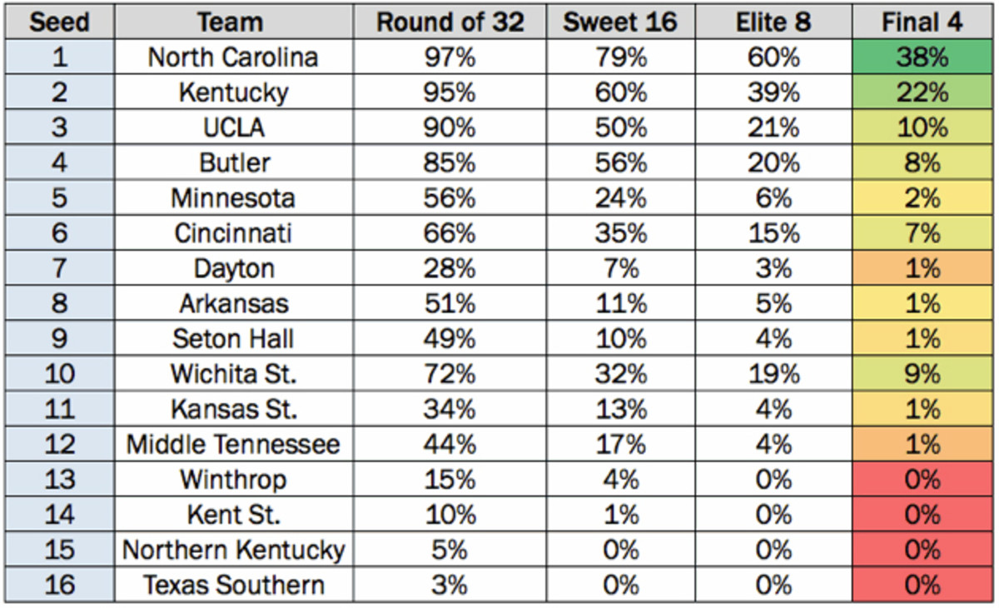Select the Middle Tennessee team cell
The width and height of the screenshot is (999, 608).
(233, 445)
